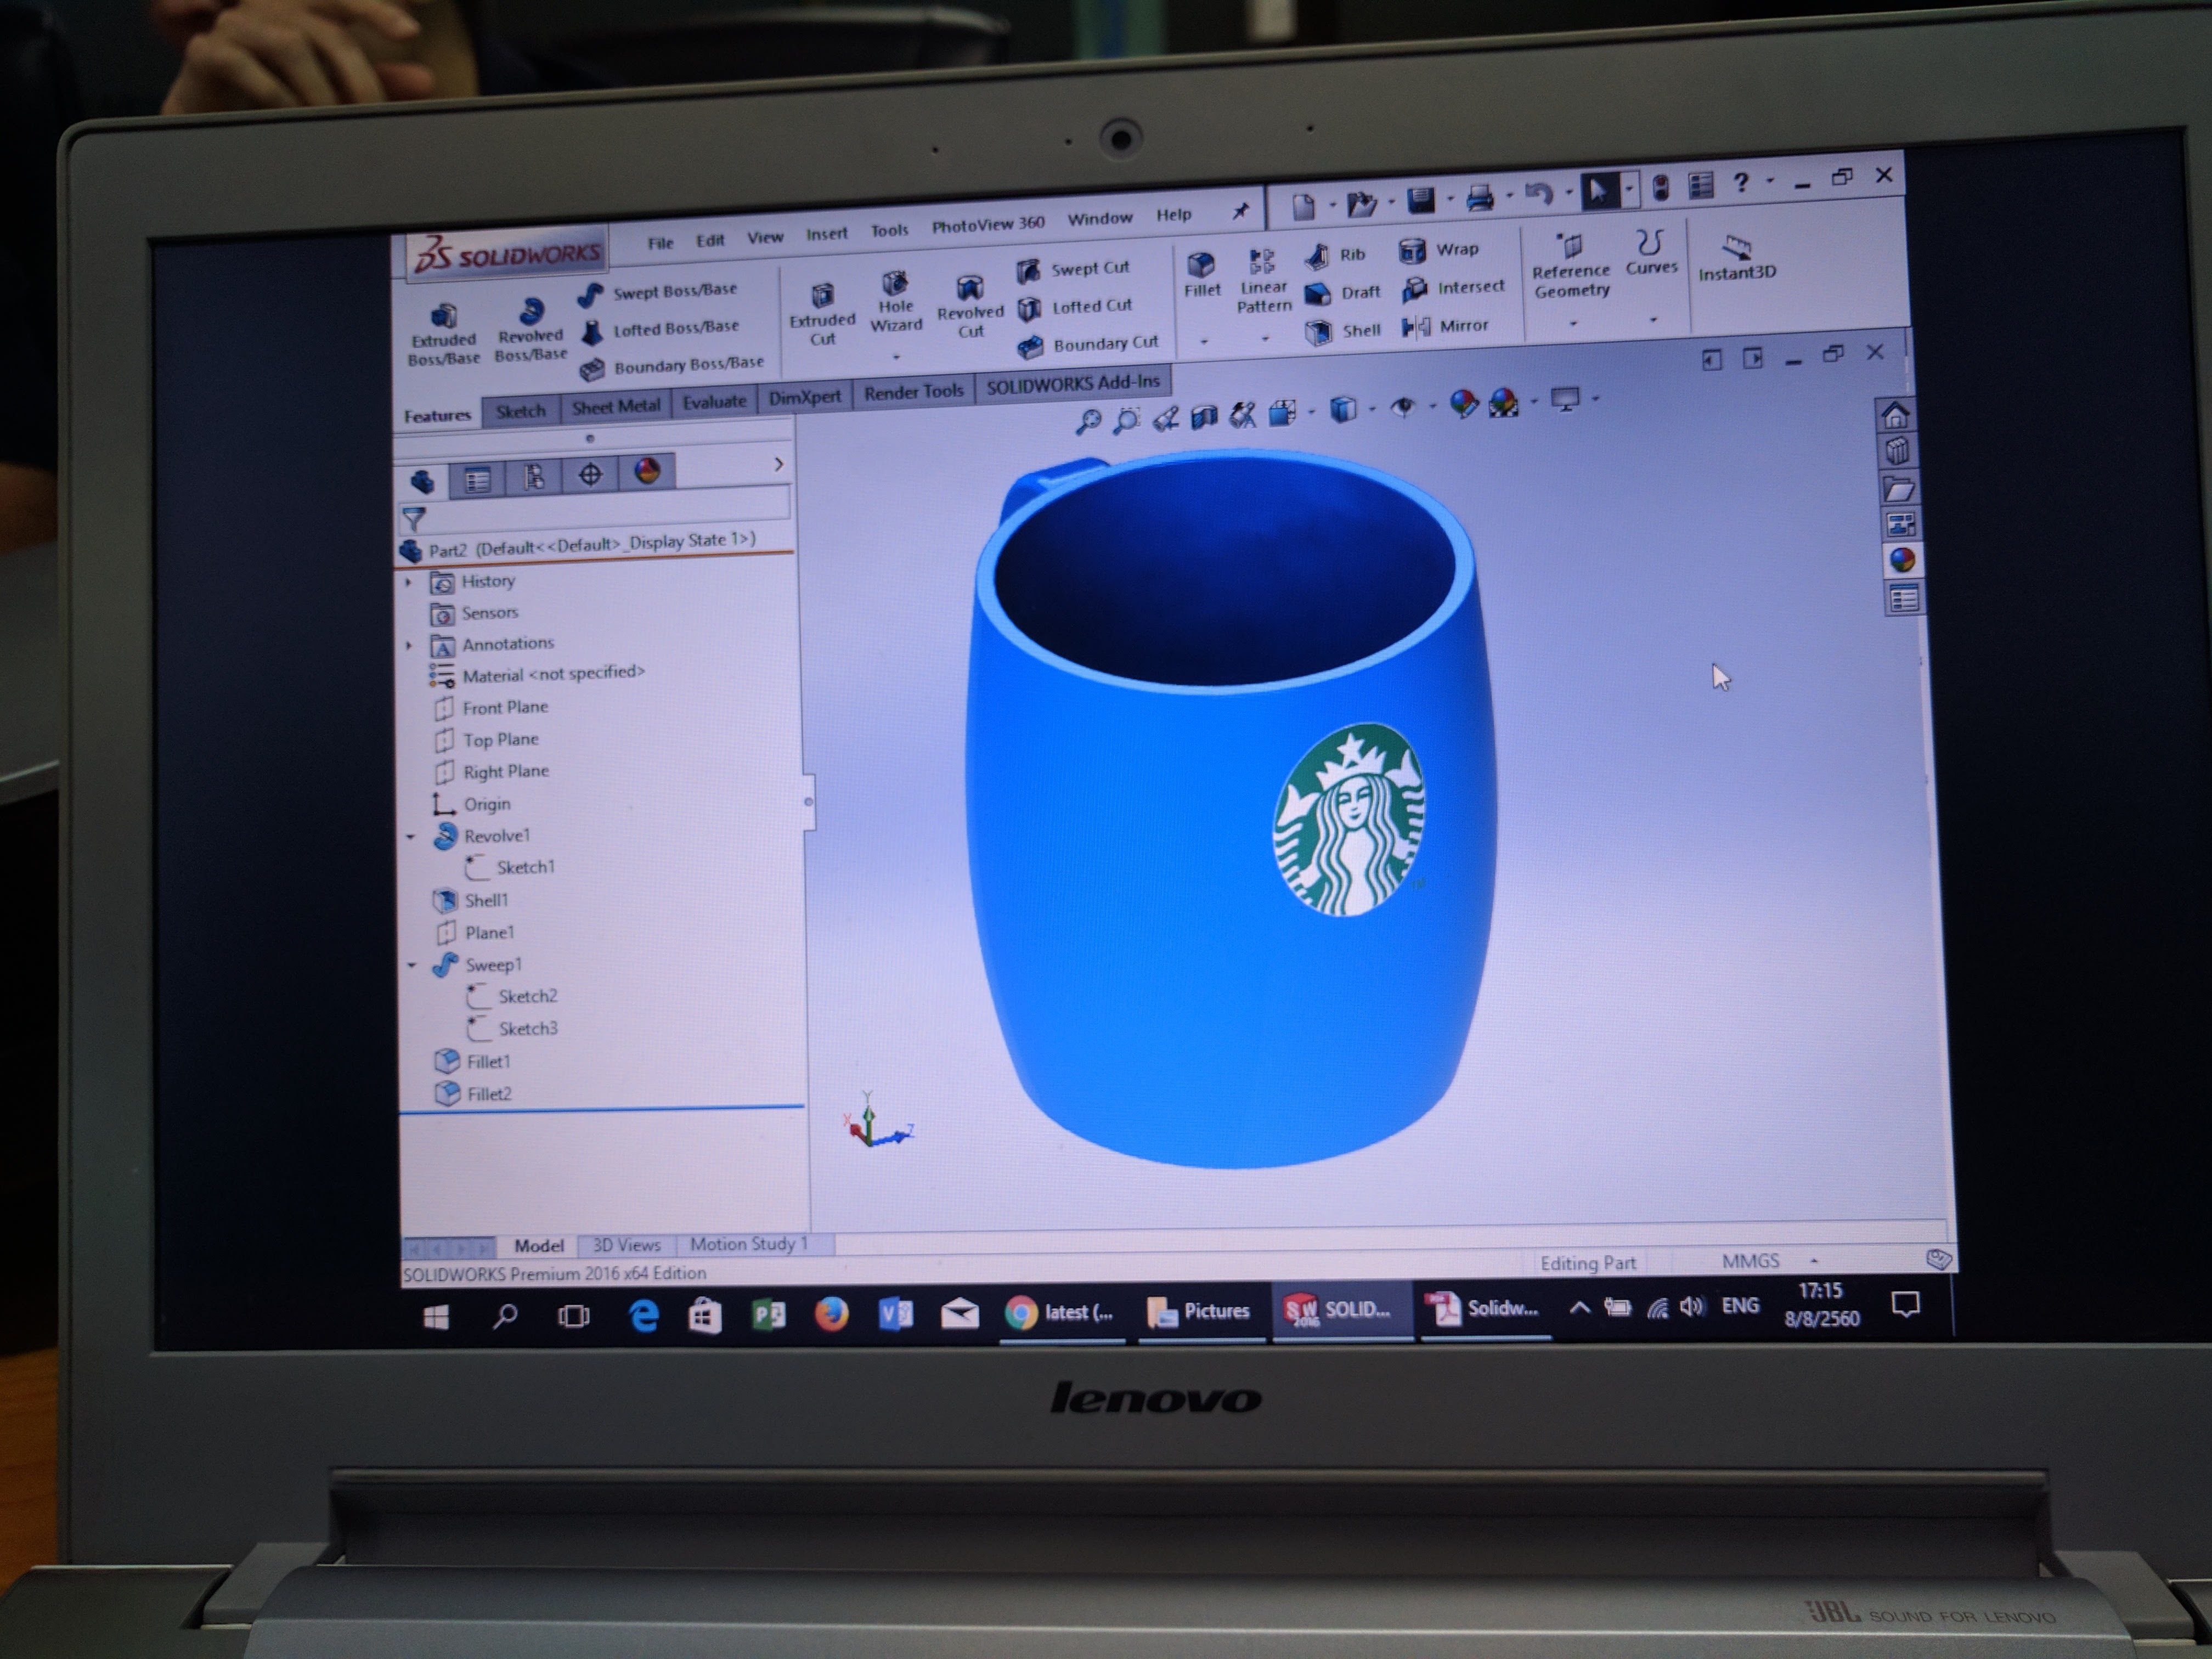Open the File menu

tap(660, 243)
